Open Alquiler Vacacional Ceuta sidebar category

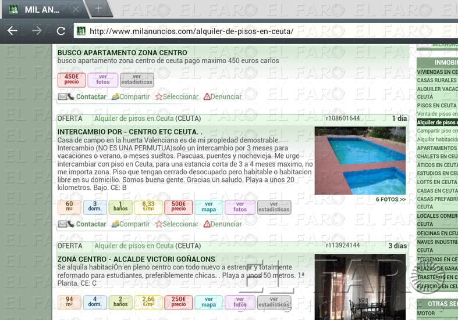(437, 93)
